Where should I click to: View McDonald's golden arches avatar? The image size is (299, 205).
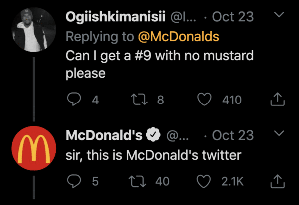pos(34,148)
